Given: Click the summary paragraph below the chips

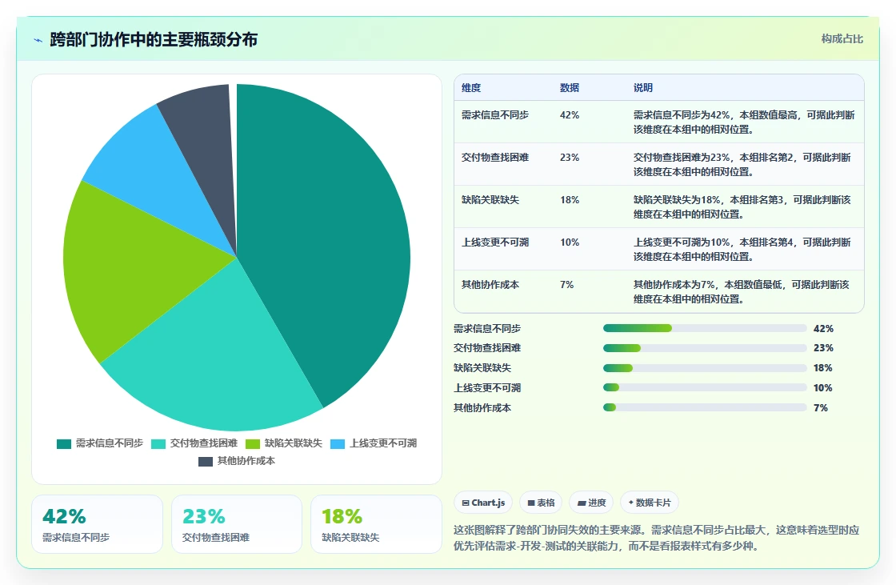Looking at the screenshot, I should 657,538.
